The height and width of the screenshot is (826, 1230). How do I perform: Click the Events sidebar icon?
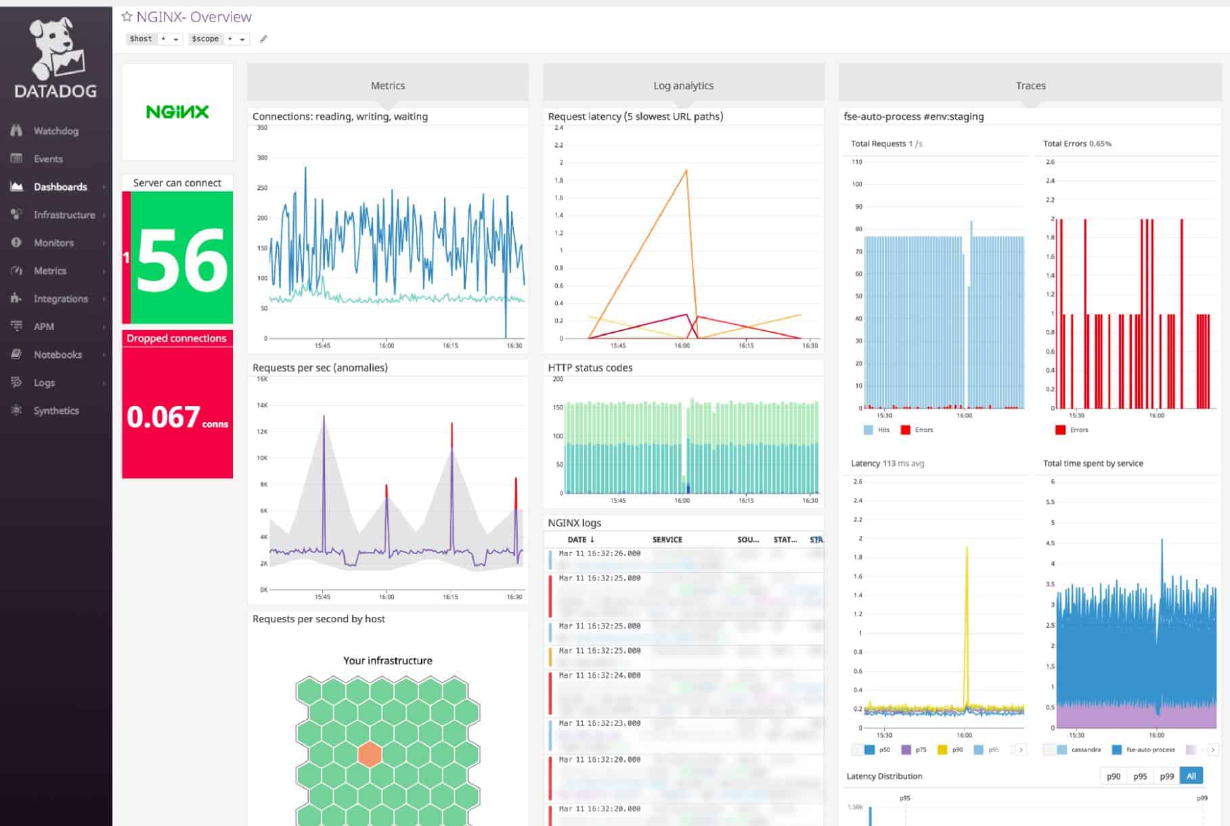tap(17, 158)
